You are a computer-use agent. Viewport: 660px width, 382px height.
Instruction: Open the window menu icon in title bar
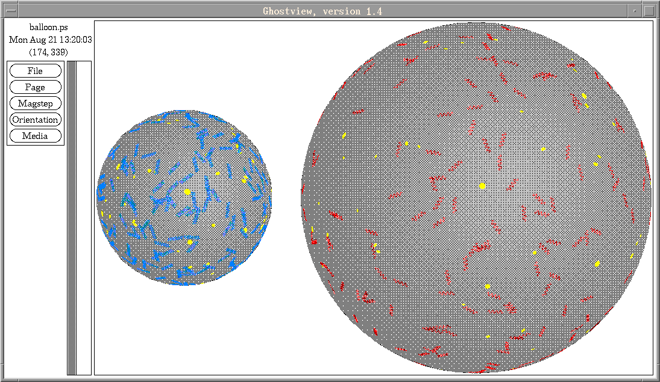tap(11, 11)
